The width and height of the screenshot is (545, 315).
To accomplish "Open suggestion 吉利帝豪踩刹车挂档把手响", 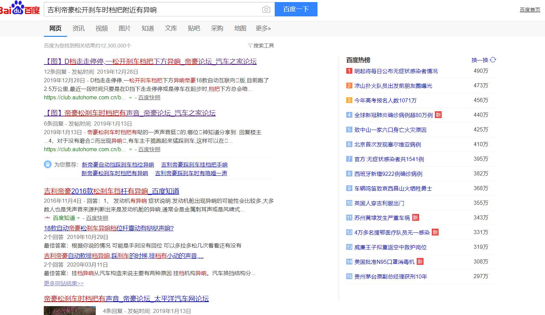I will [194, 165].
